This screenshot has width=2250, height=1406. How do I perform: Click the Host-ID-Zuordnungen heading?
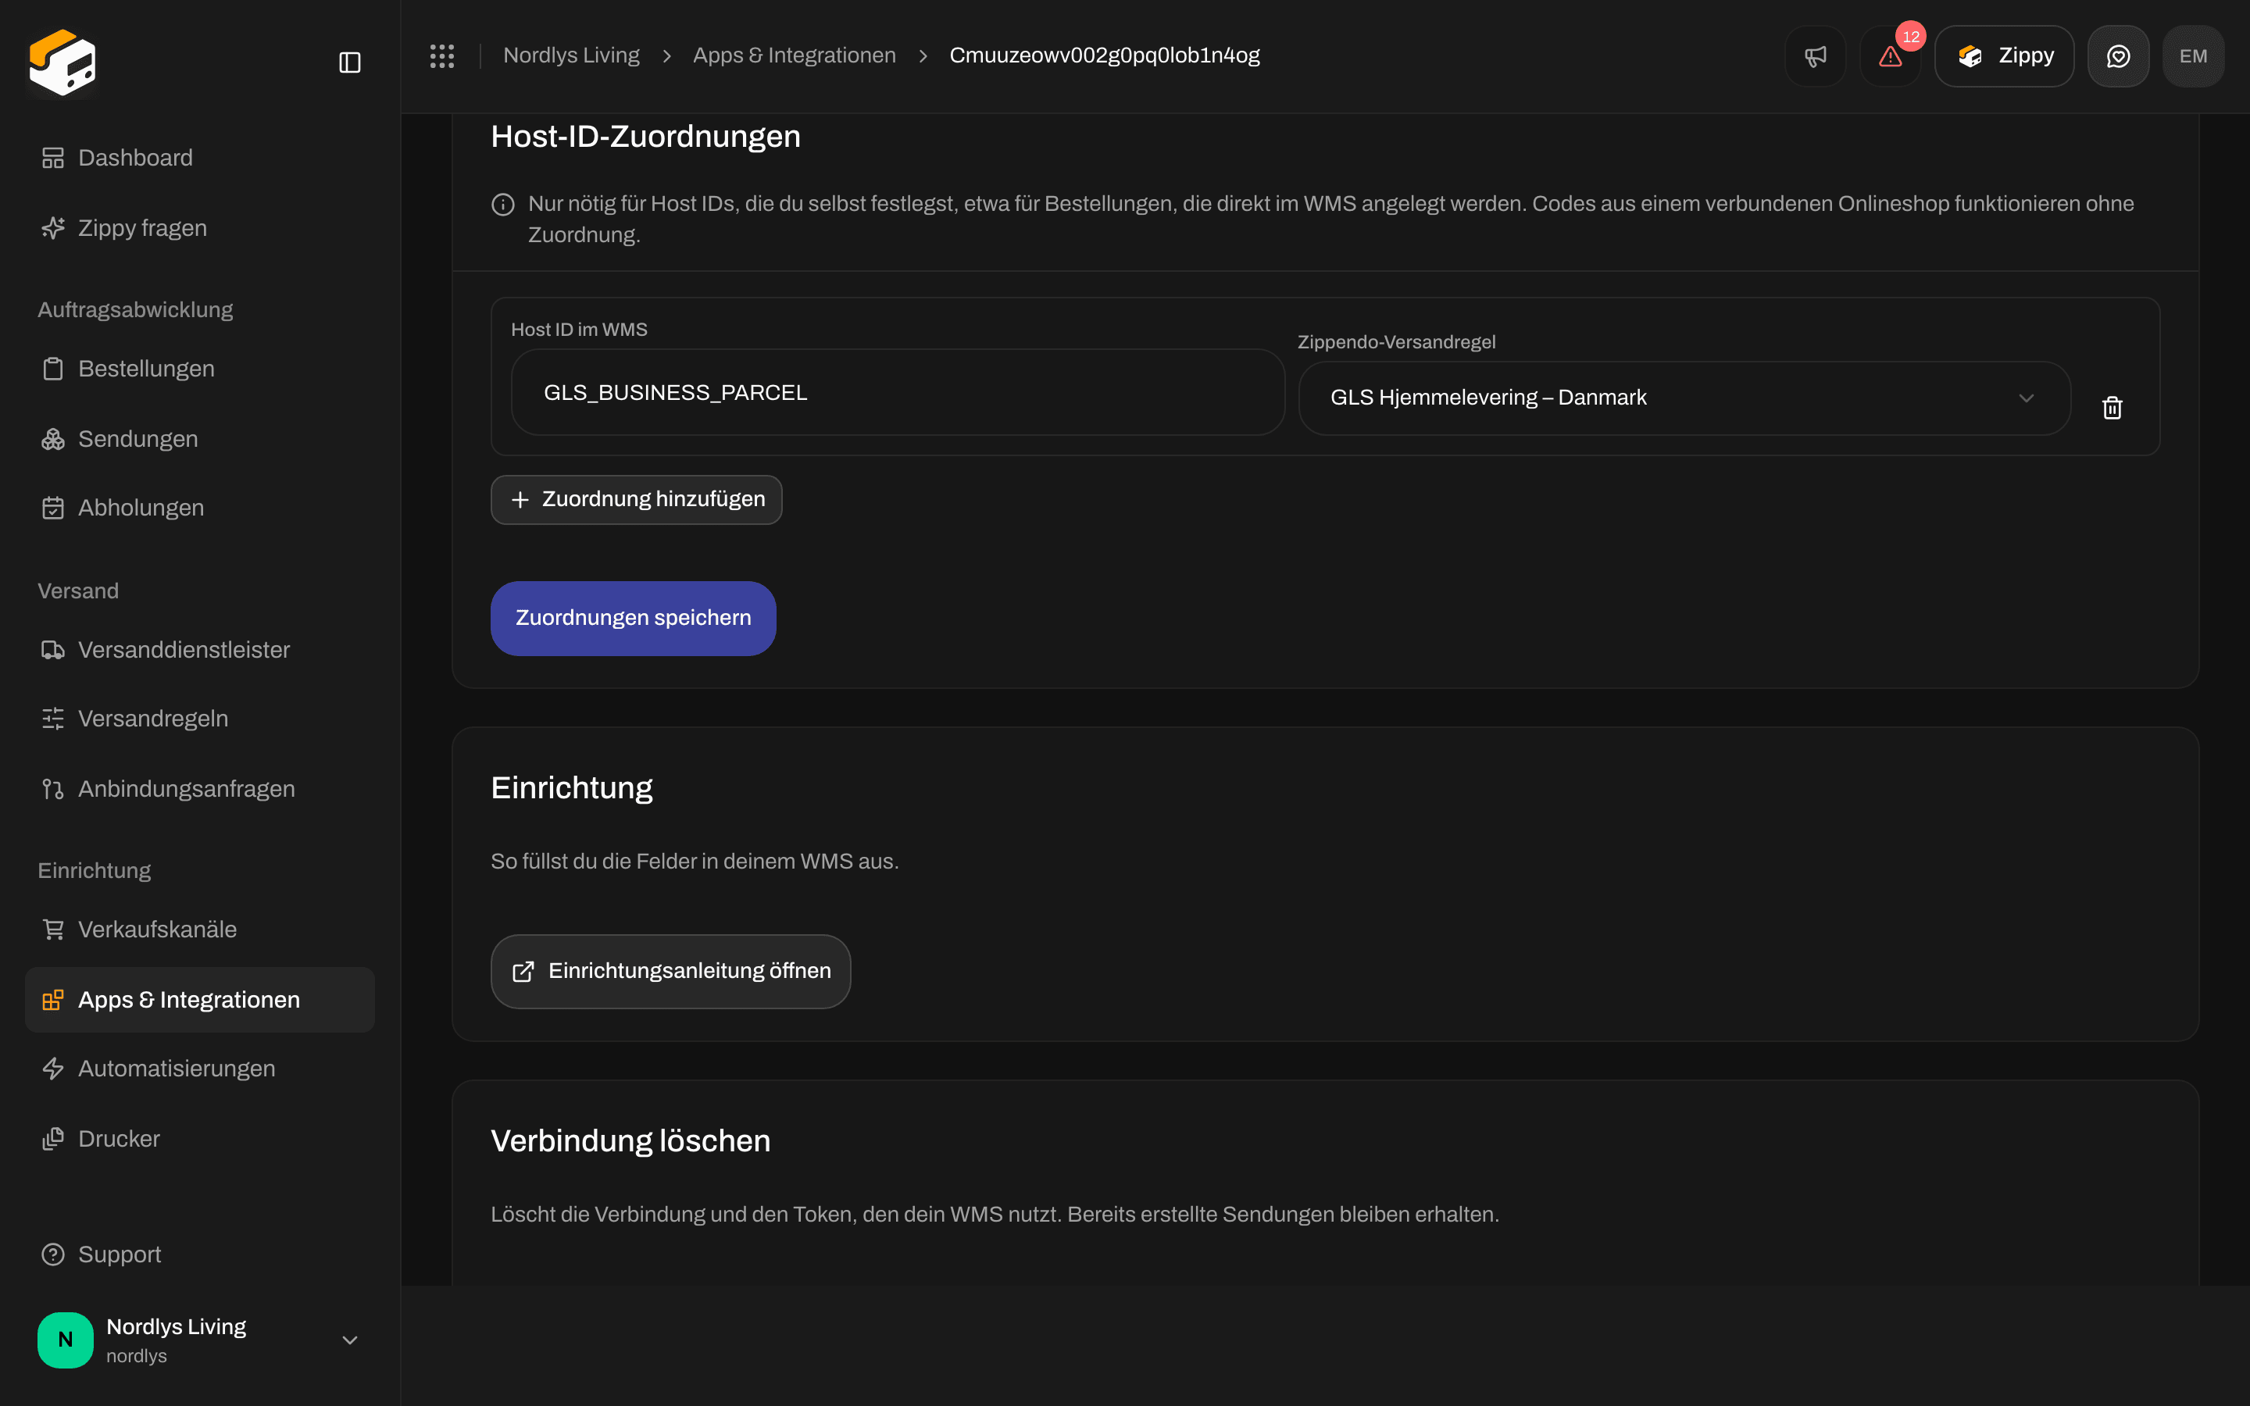[645, 137]
